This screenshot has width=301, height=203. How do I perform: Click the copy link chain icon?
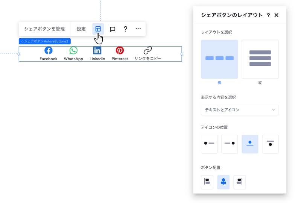[147, 50]
